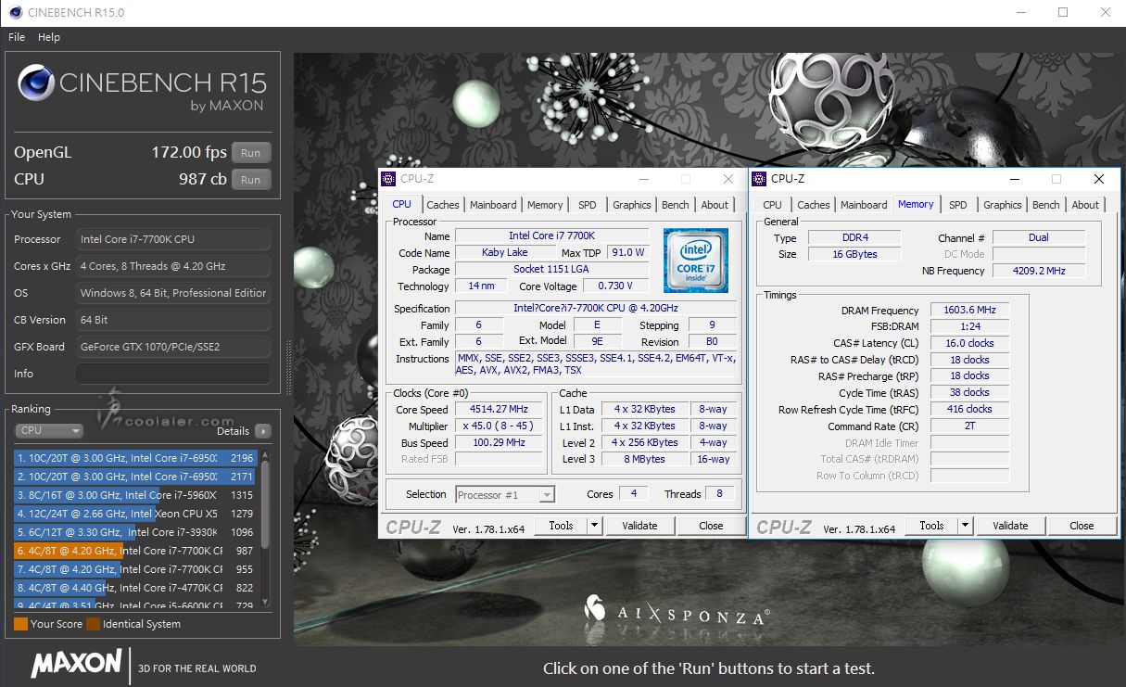The image size is (1126, 687).
Task: Click Tools button in CPU-Z Memory window
Action: coord(931,526)
